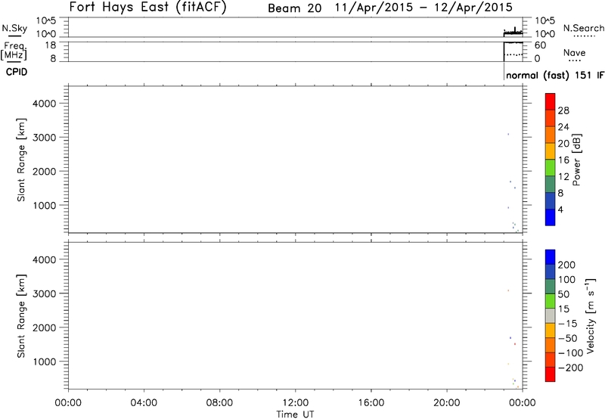Click the 'Beam 20' label

[x=295, y=8]
